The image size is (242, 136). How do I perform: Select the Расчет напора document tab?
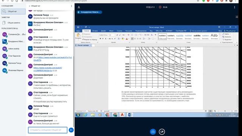click(83, 45)
